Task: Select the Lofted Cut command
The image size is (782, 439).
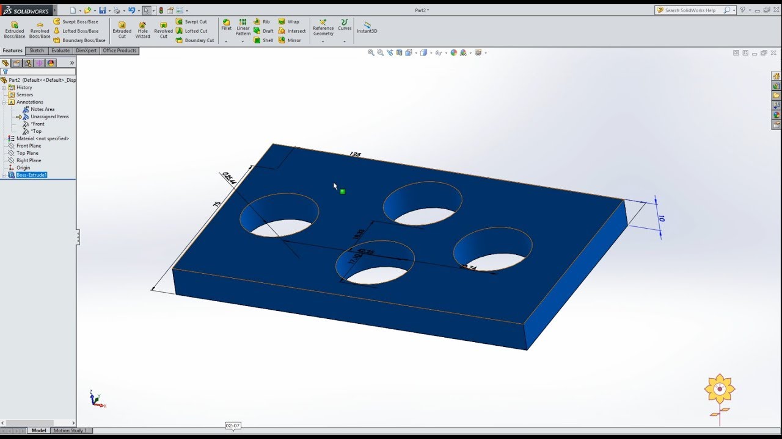Action: click(191, 31)
